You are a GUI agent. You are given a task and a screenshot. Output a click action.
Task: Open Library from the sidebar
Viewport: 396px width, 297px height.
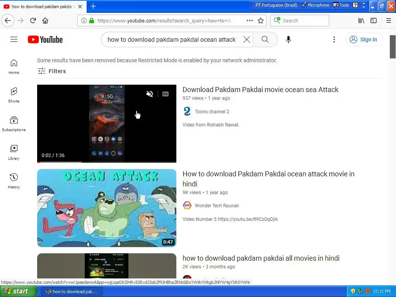[x=14, y=152]
